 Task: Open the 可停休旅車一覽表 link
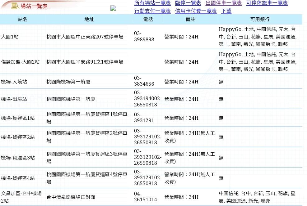coord(267,3)
